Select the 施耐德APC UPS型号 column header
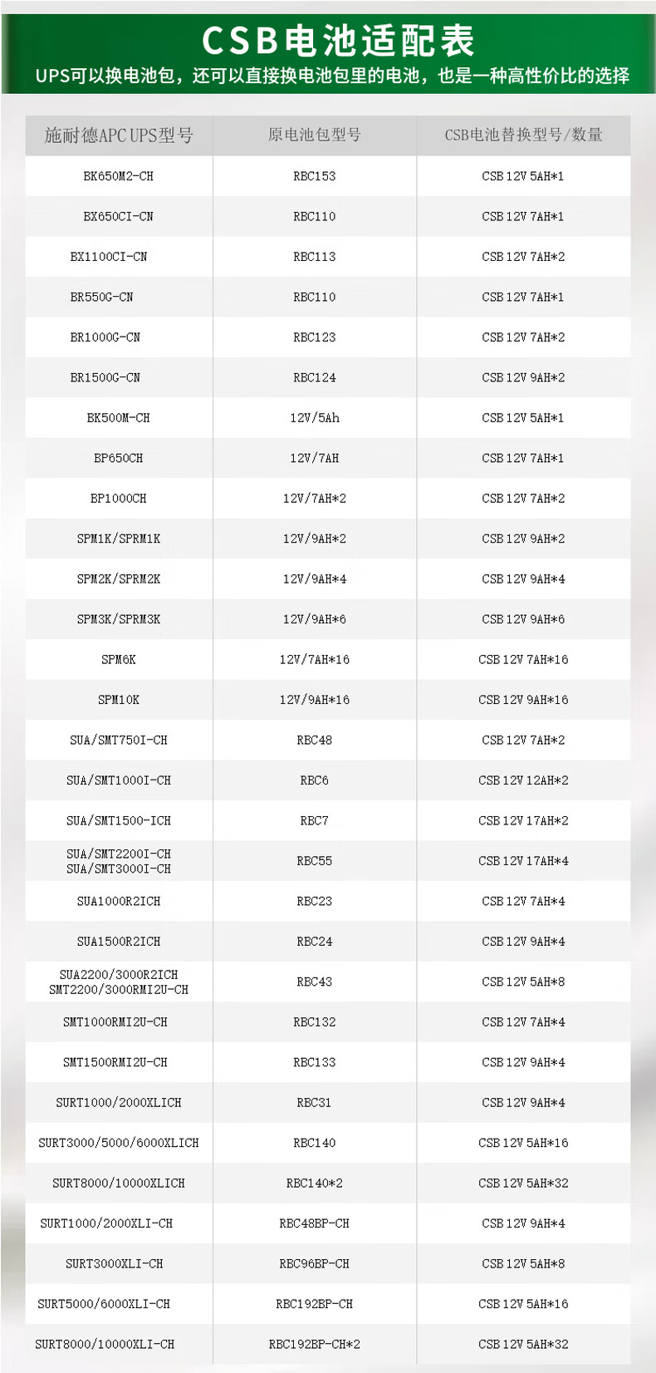The height and width of the screenshot is (1373, 656). (x=119, y=135)
